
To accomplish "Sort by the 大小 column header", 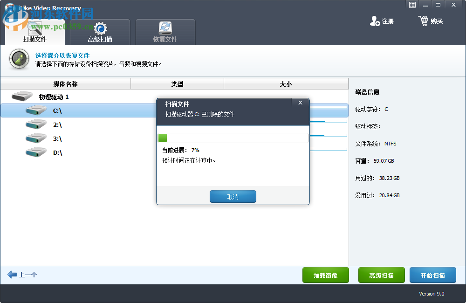I will click(x=286, y=83).
